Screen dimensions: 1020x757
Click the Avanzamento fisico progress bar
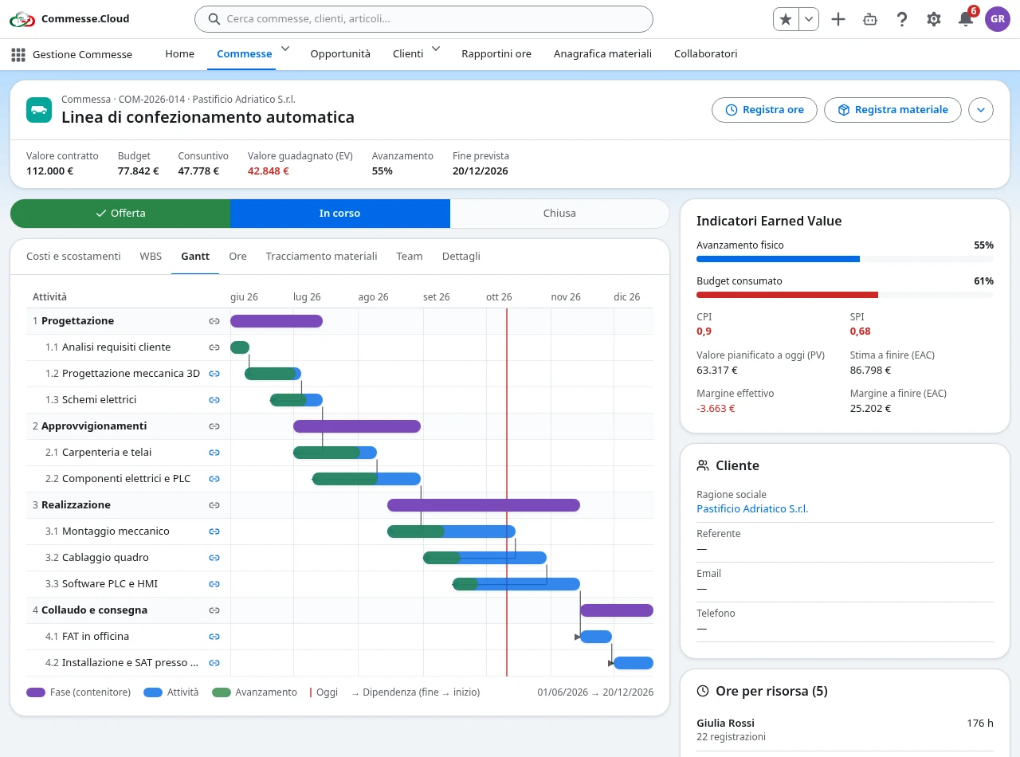coord(845,259)
